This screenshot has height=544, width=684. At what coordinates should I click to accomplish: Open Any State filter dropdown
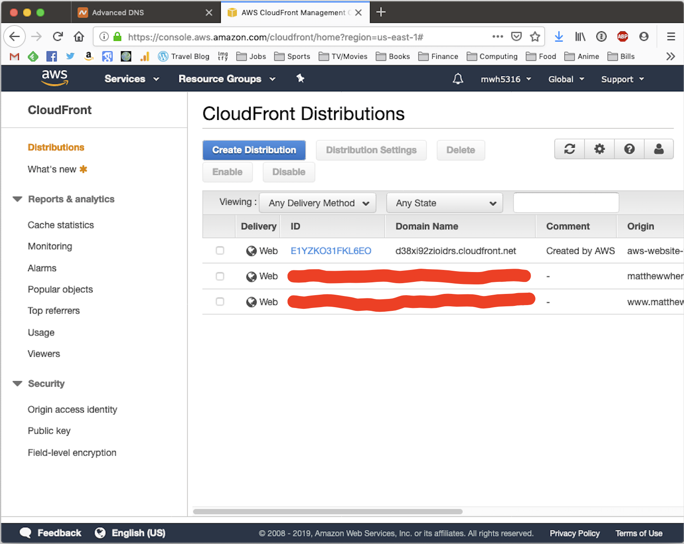(445, 203)
